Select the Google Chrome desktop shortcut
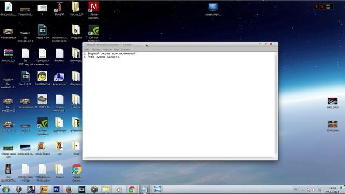This screenshot has height=194, width=345. (x=77, y=173)
